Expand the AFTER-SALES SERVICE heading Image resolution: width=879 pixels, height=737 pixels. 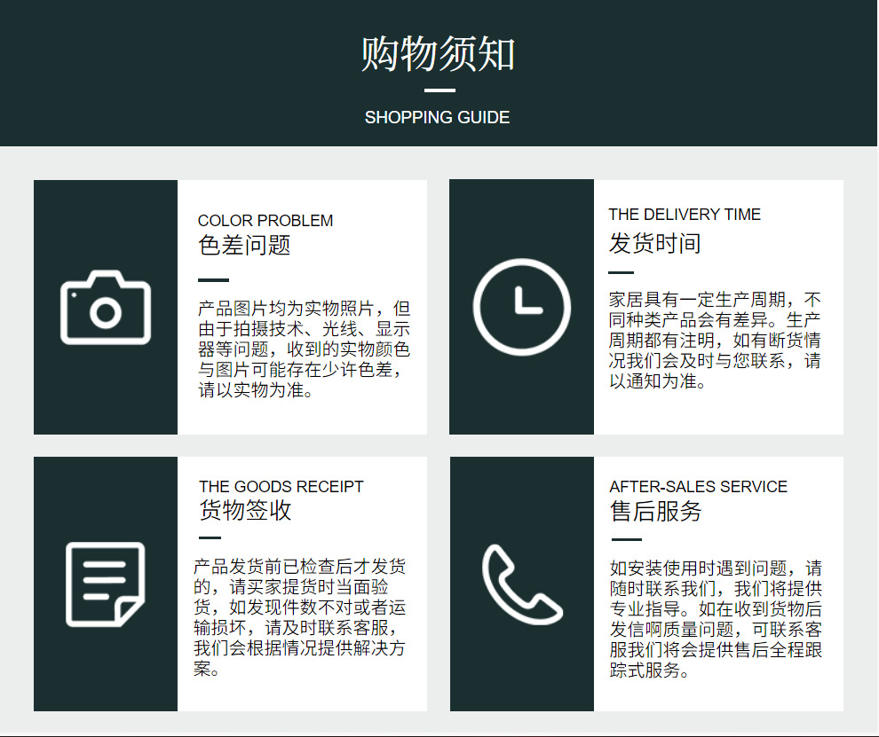pyautogui.click(x=698, y=486)
